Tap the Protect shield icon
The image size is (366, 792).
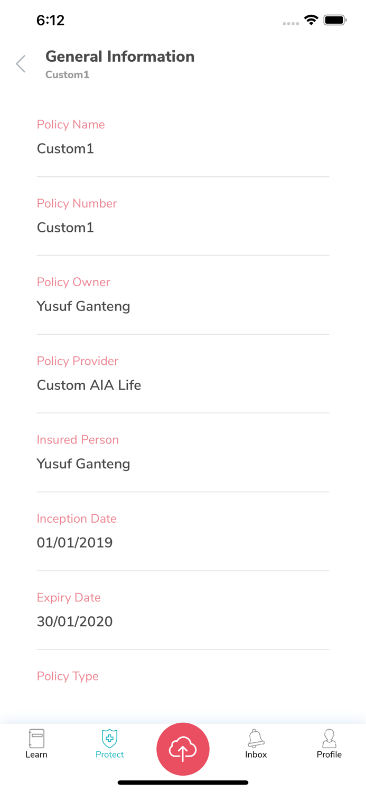click(x=109, y=738)
